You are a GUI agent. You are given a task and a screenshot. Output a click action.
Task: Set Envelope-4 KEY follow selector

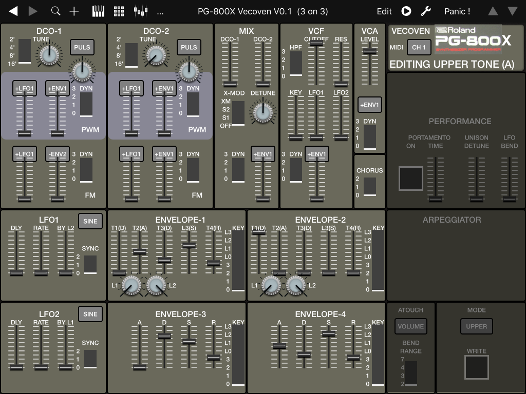(378, 355)
